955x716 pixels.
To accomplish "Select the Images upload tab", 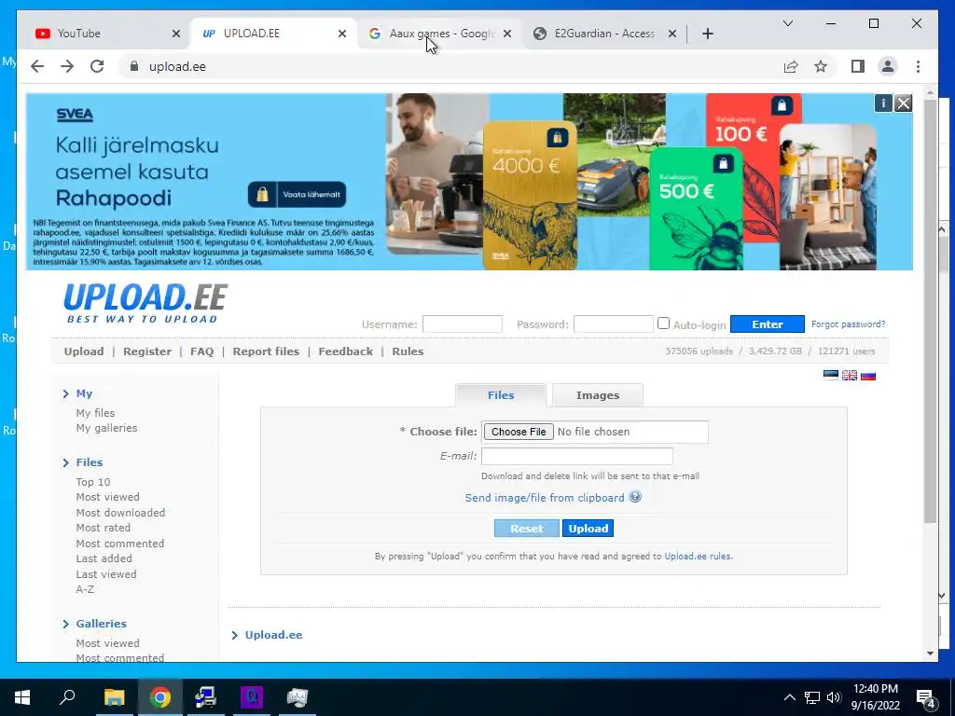I will pos(598,395).
